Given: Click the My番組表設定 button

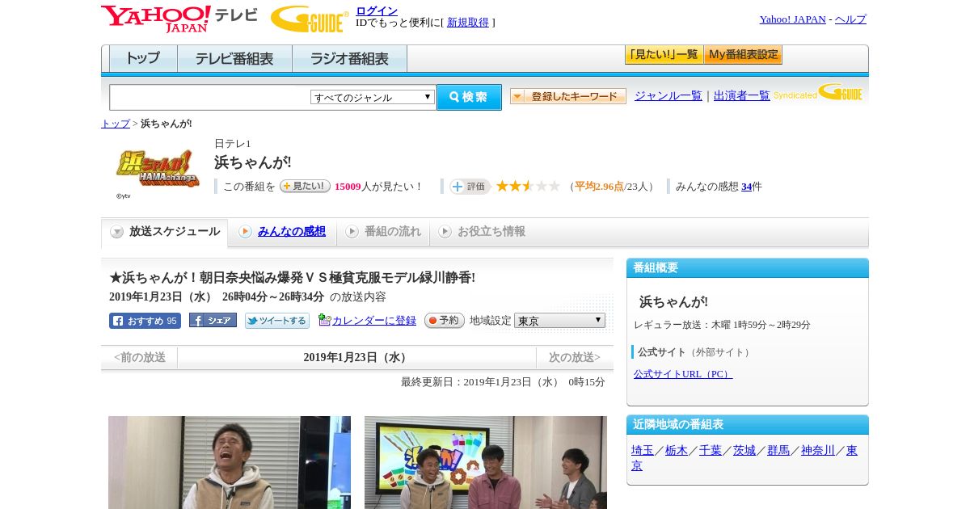Looking at the screenshot, I should point(743,55).
